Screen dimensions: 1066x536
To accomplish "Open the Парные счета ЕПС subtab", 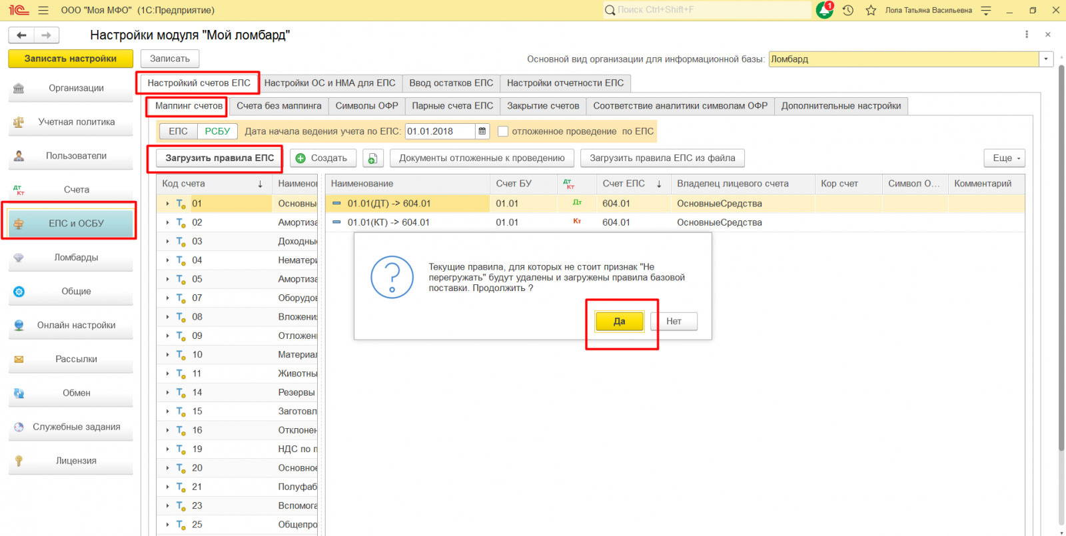I will tap(452, 106).
